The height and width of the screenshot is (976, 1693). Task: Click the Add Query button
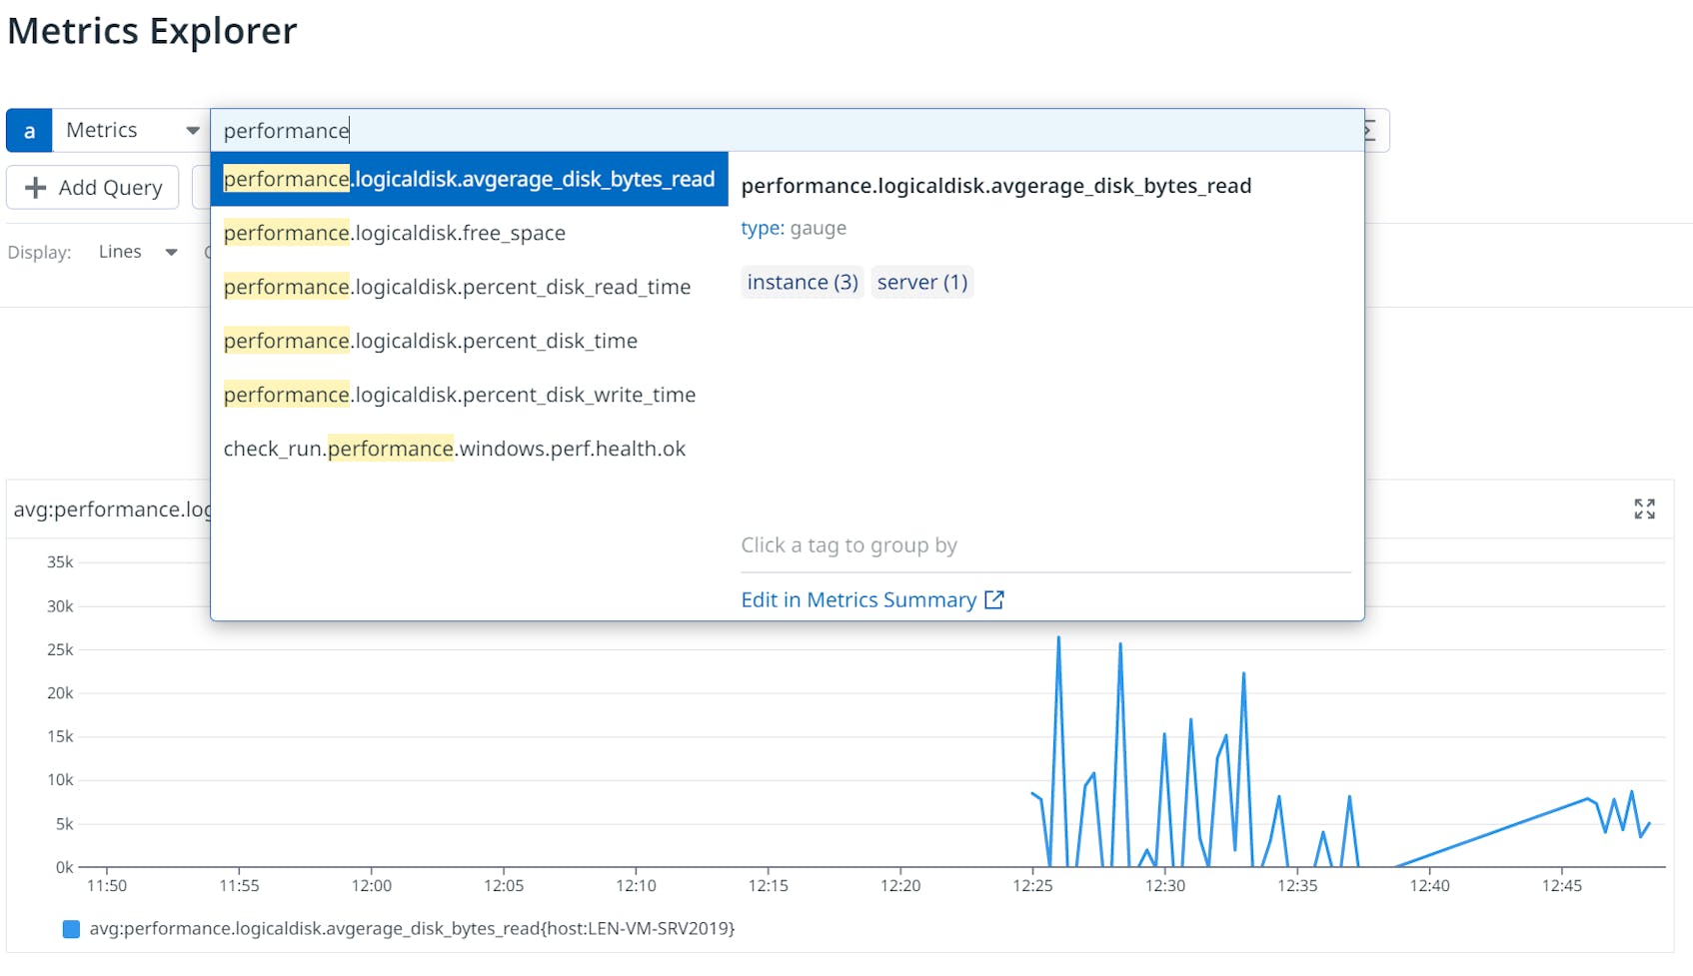[92, 187]
